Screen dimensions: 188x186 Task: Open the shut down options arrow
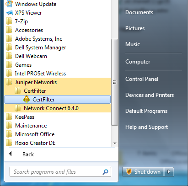pyautogui.click(x=169, y=172)
